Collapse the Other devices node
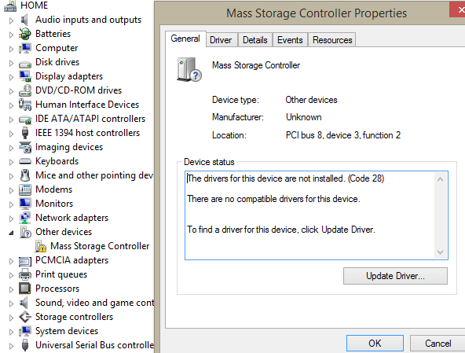The height and width of the screenshot is (353, 465). [11, 233]
